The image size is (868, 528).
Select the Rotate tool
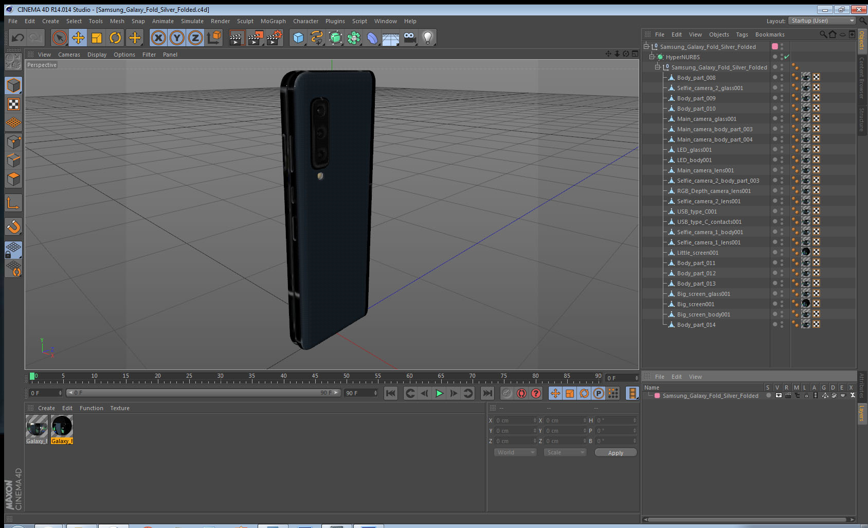point(115,38)
